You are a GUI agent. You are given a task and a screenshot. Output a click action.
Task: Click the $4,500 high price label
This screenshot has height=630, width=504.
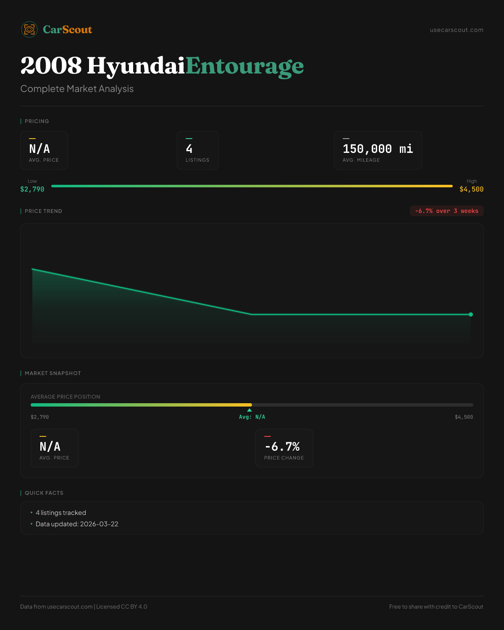pos(471,189)
